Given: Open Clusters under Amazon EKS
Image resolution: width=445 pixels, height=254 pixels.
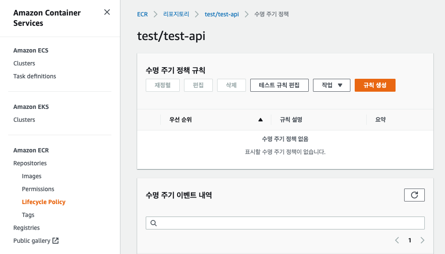Looking at the screenshot, I should pyautogui.click(x=24, y=120).
